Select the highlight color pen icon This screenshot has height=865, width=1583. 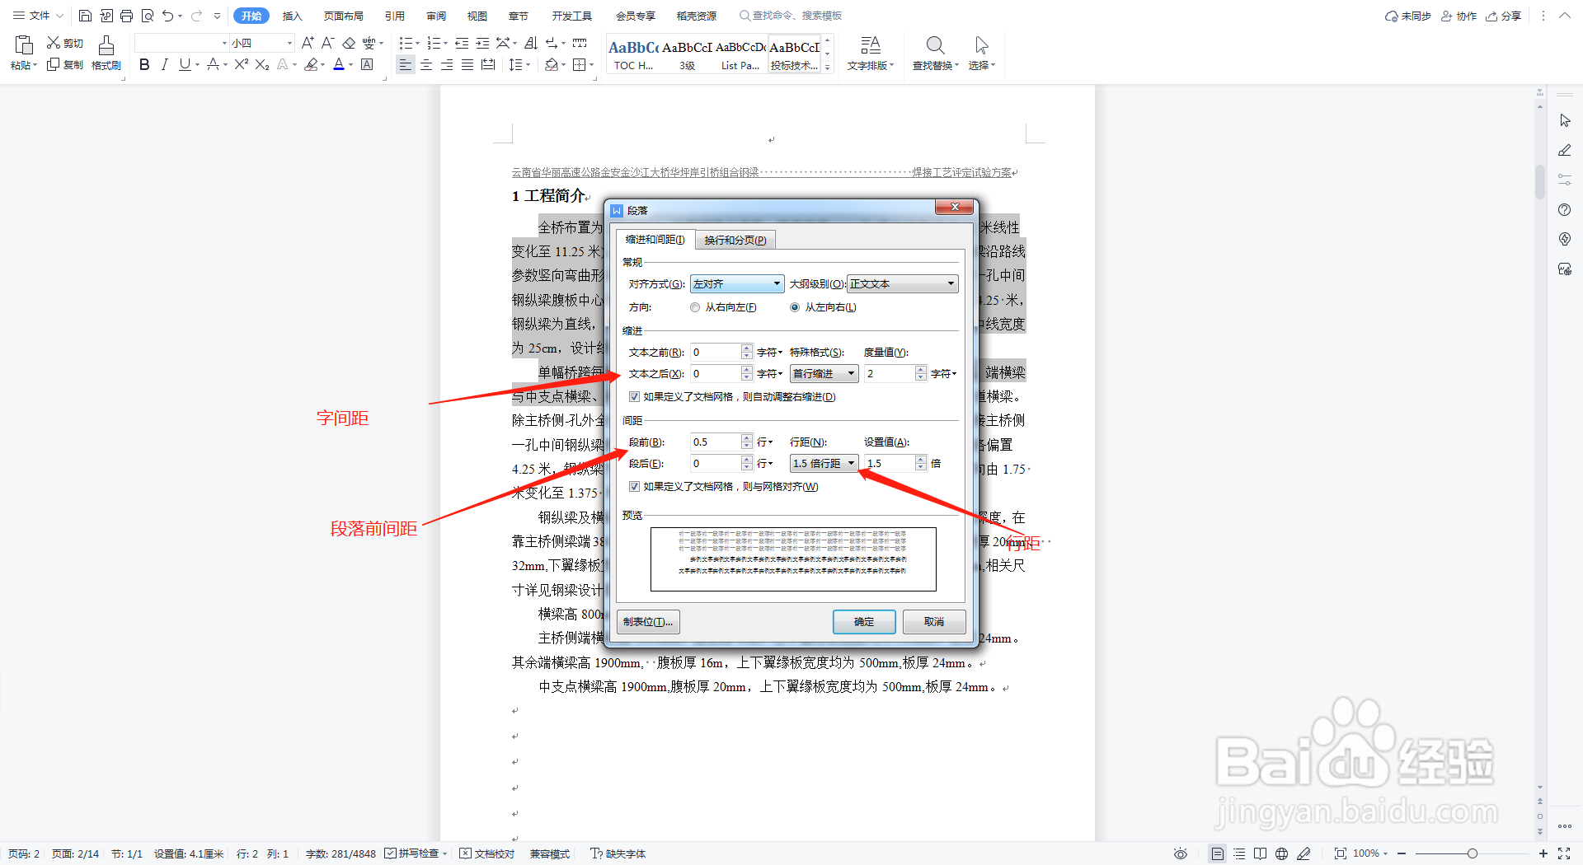point(312,65)
